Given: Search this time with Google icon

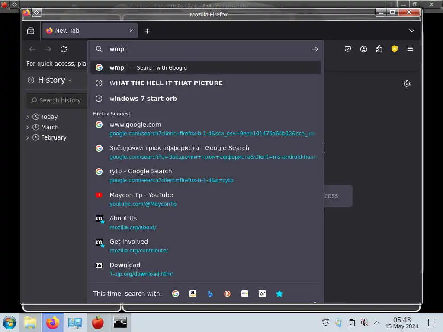Looking at the screenshot, I should coord(176,294).
